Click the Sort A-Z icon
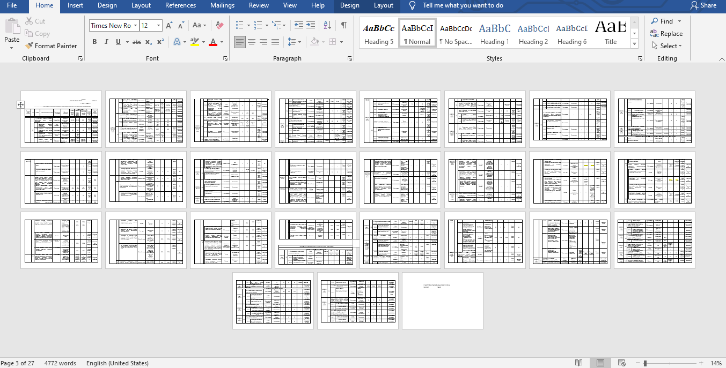The width and height of the screenshot is (726, 368). coord(327,25)
